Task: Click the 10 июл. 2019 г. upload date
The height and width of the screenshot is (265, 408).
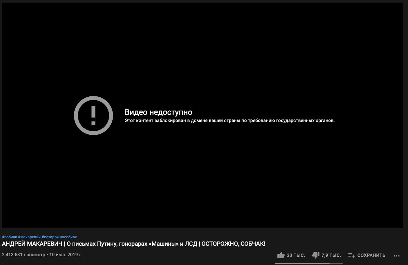Action: click(66, 255)
